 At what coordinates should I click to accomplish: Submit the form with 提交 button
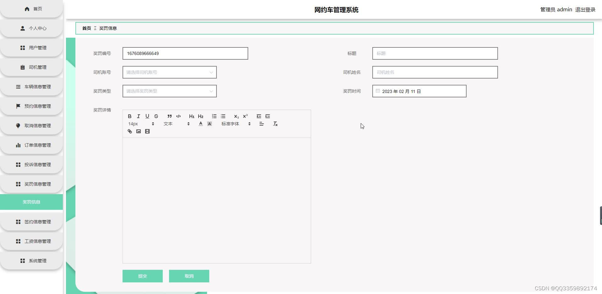[x=143, y=276]
